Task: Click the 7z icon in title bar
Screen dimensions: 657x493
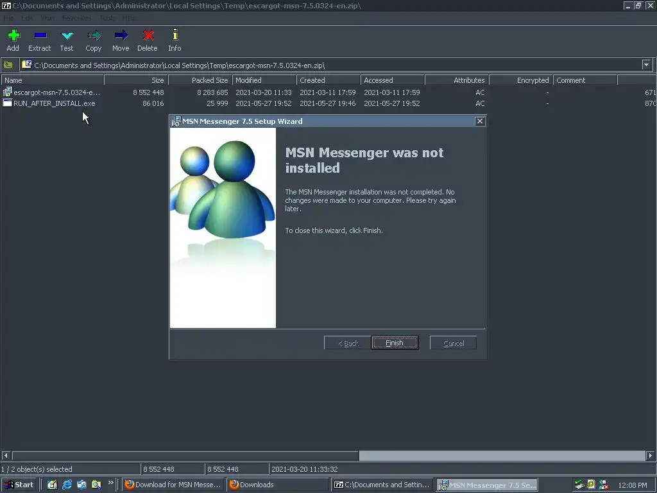Action: coord(6,5)
